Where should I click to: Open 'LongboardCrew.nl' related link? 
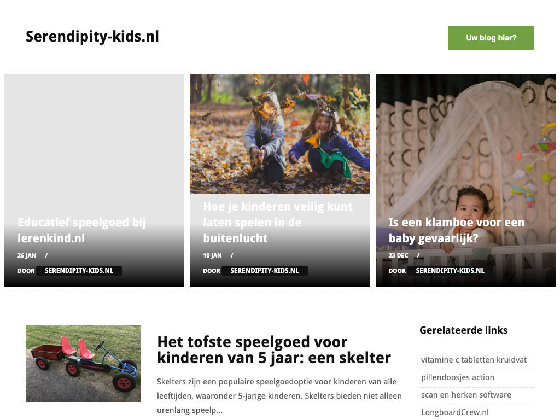coord(455,412)
